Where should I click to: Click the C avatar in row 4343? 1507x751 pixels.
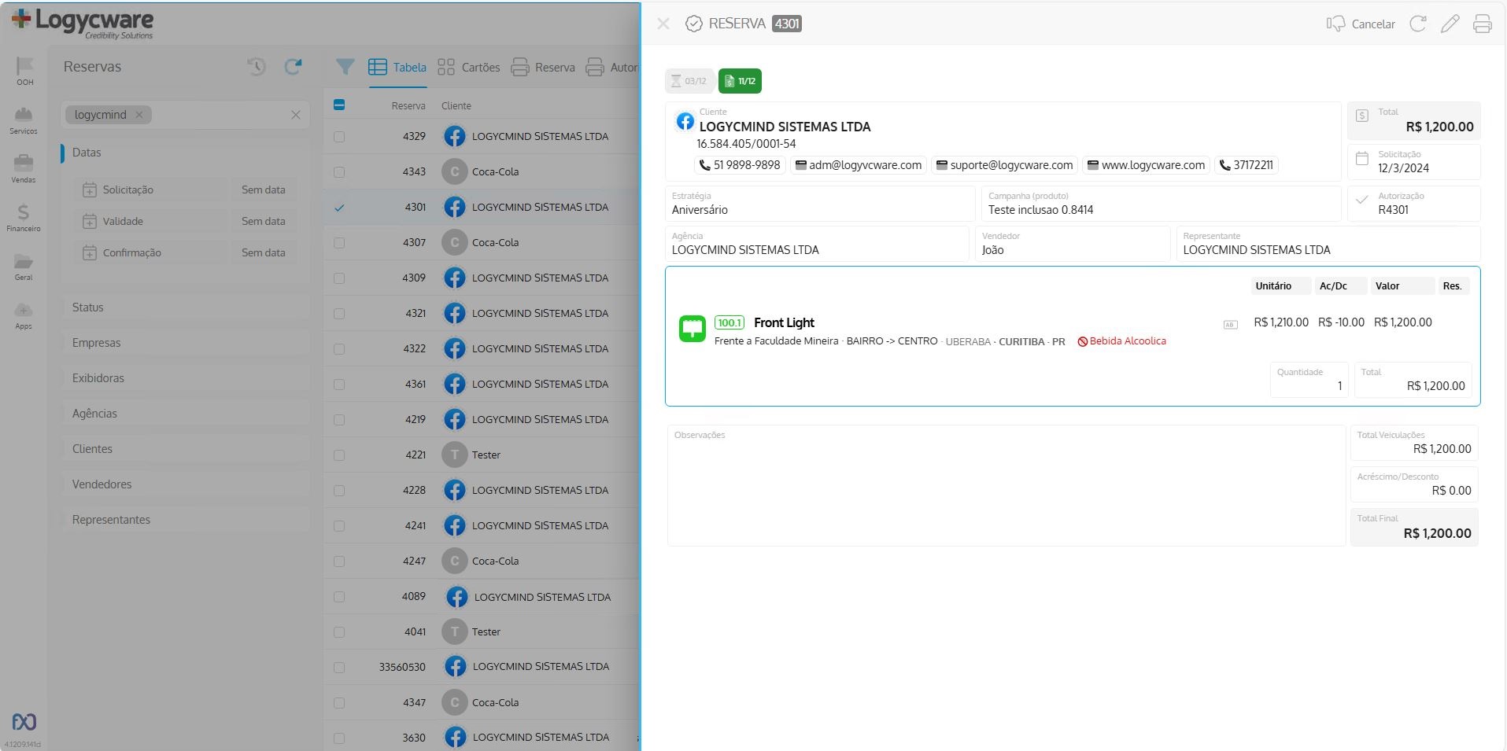455,171
